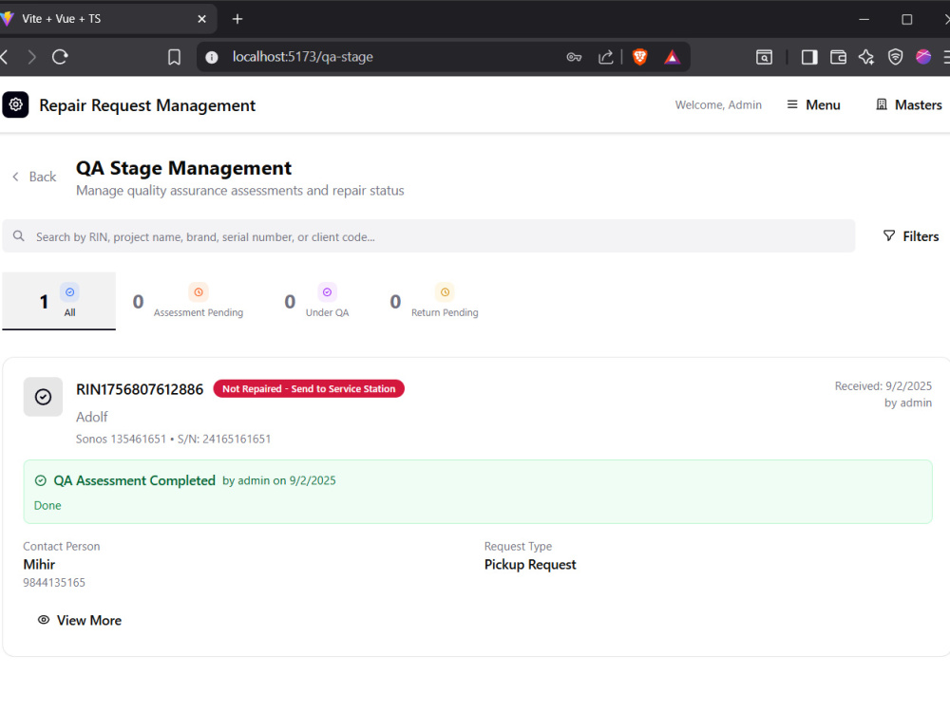Screen dimensions: 950x712
Task: Select the All tab
Action: coord(59,301)
